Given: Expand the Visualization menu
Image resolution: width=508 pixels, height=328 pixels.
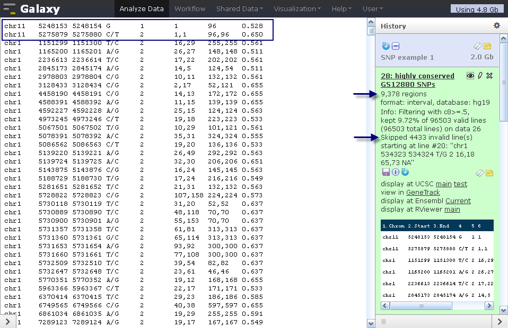Looking at the screenshot, I should [297, 8].
